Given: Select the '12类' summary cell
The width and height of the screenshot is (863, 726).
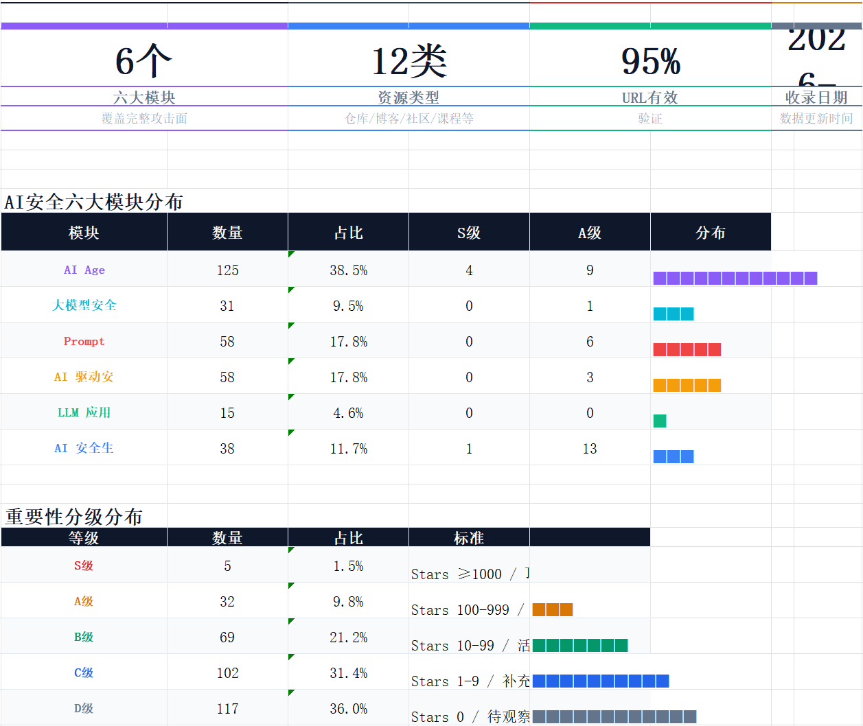Looking at the screenshot, I should [x=409, y=58].
